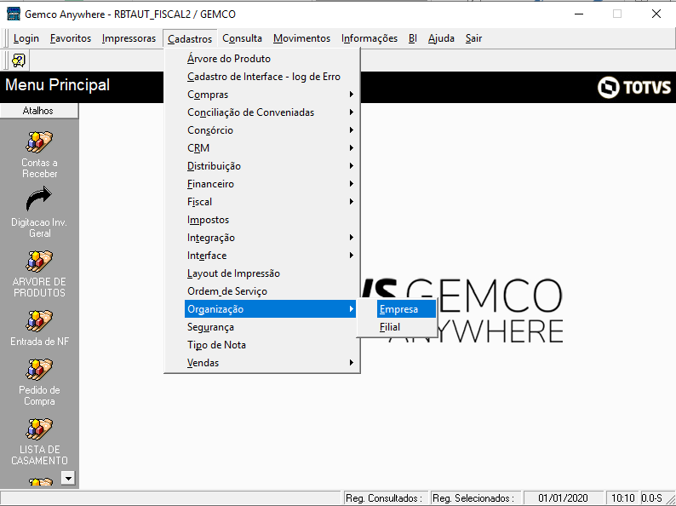Viewport: 676px width, 506px height.
Task: Select Árvore do Produto entry
Action: tap(270, 59)
